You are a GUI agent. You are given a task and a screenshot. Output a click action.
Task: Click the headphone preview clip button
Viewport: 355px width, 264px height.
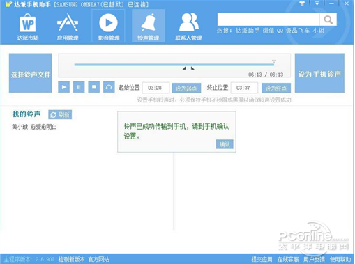[x=109, y=87]
